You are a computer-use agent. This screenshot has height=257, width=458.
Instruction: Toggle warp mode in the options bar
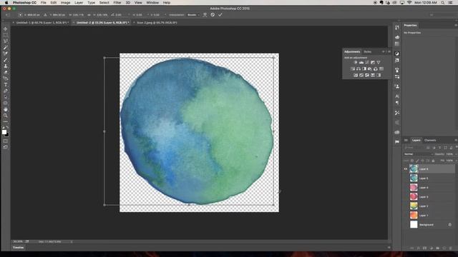pyautogui.click(x=205, y=14)
